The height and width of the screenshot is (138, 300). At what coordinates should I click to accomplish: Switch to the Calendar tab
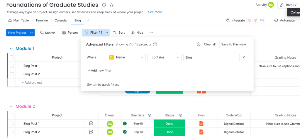click(61, 21)
